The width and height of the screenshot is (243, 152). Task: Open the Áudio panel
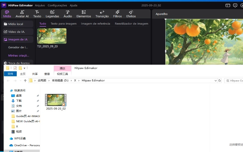pyautogui.click(x=68, y=14)
